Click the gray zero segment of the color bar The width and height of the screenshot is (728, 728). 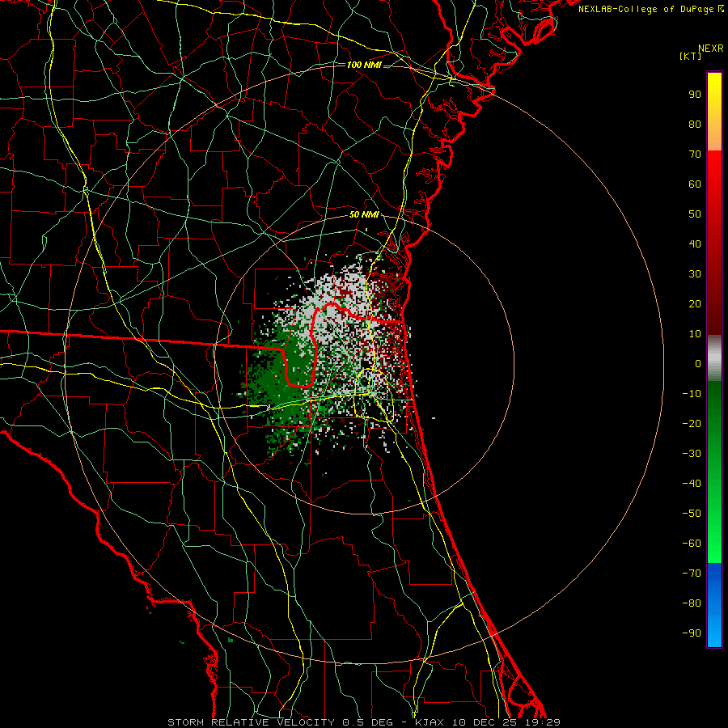[714, 358]
